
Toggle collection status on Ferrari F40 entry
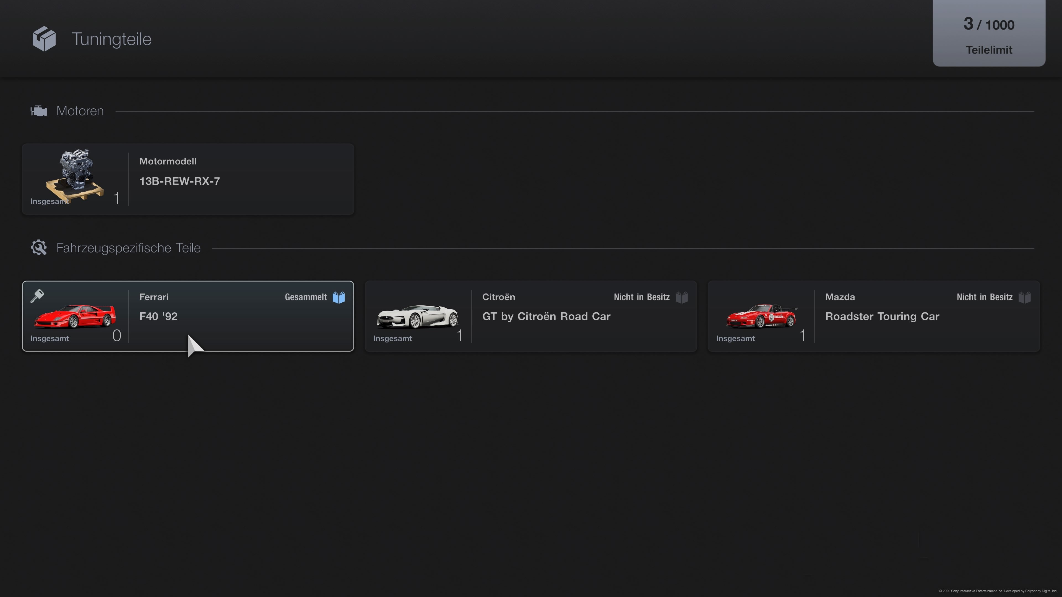click(x=339, y=297)
